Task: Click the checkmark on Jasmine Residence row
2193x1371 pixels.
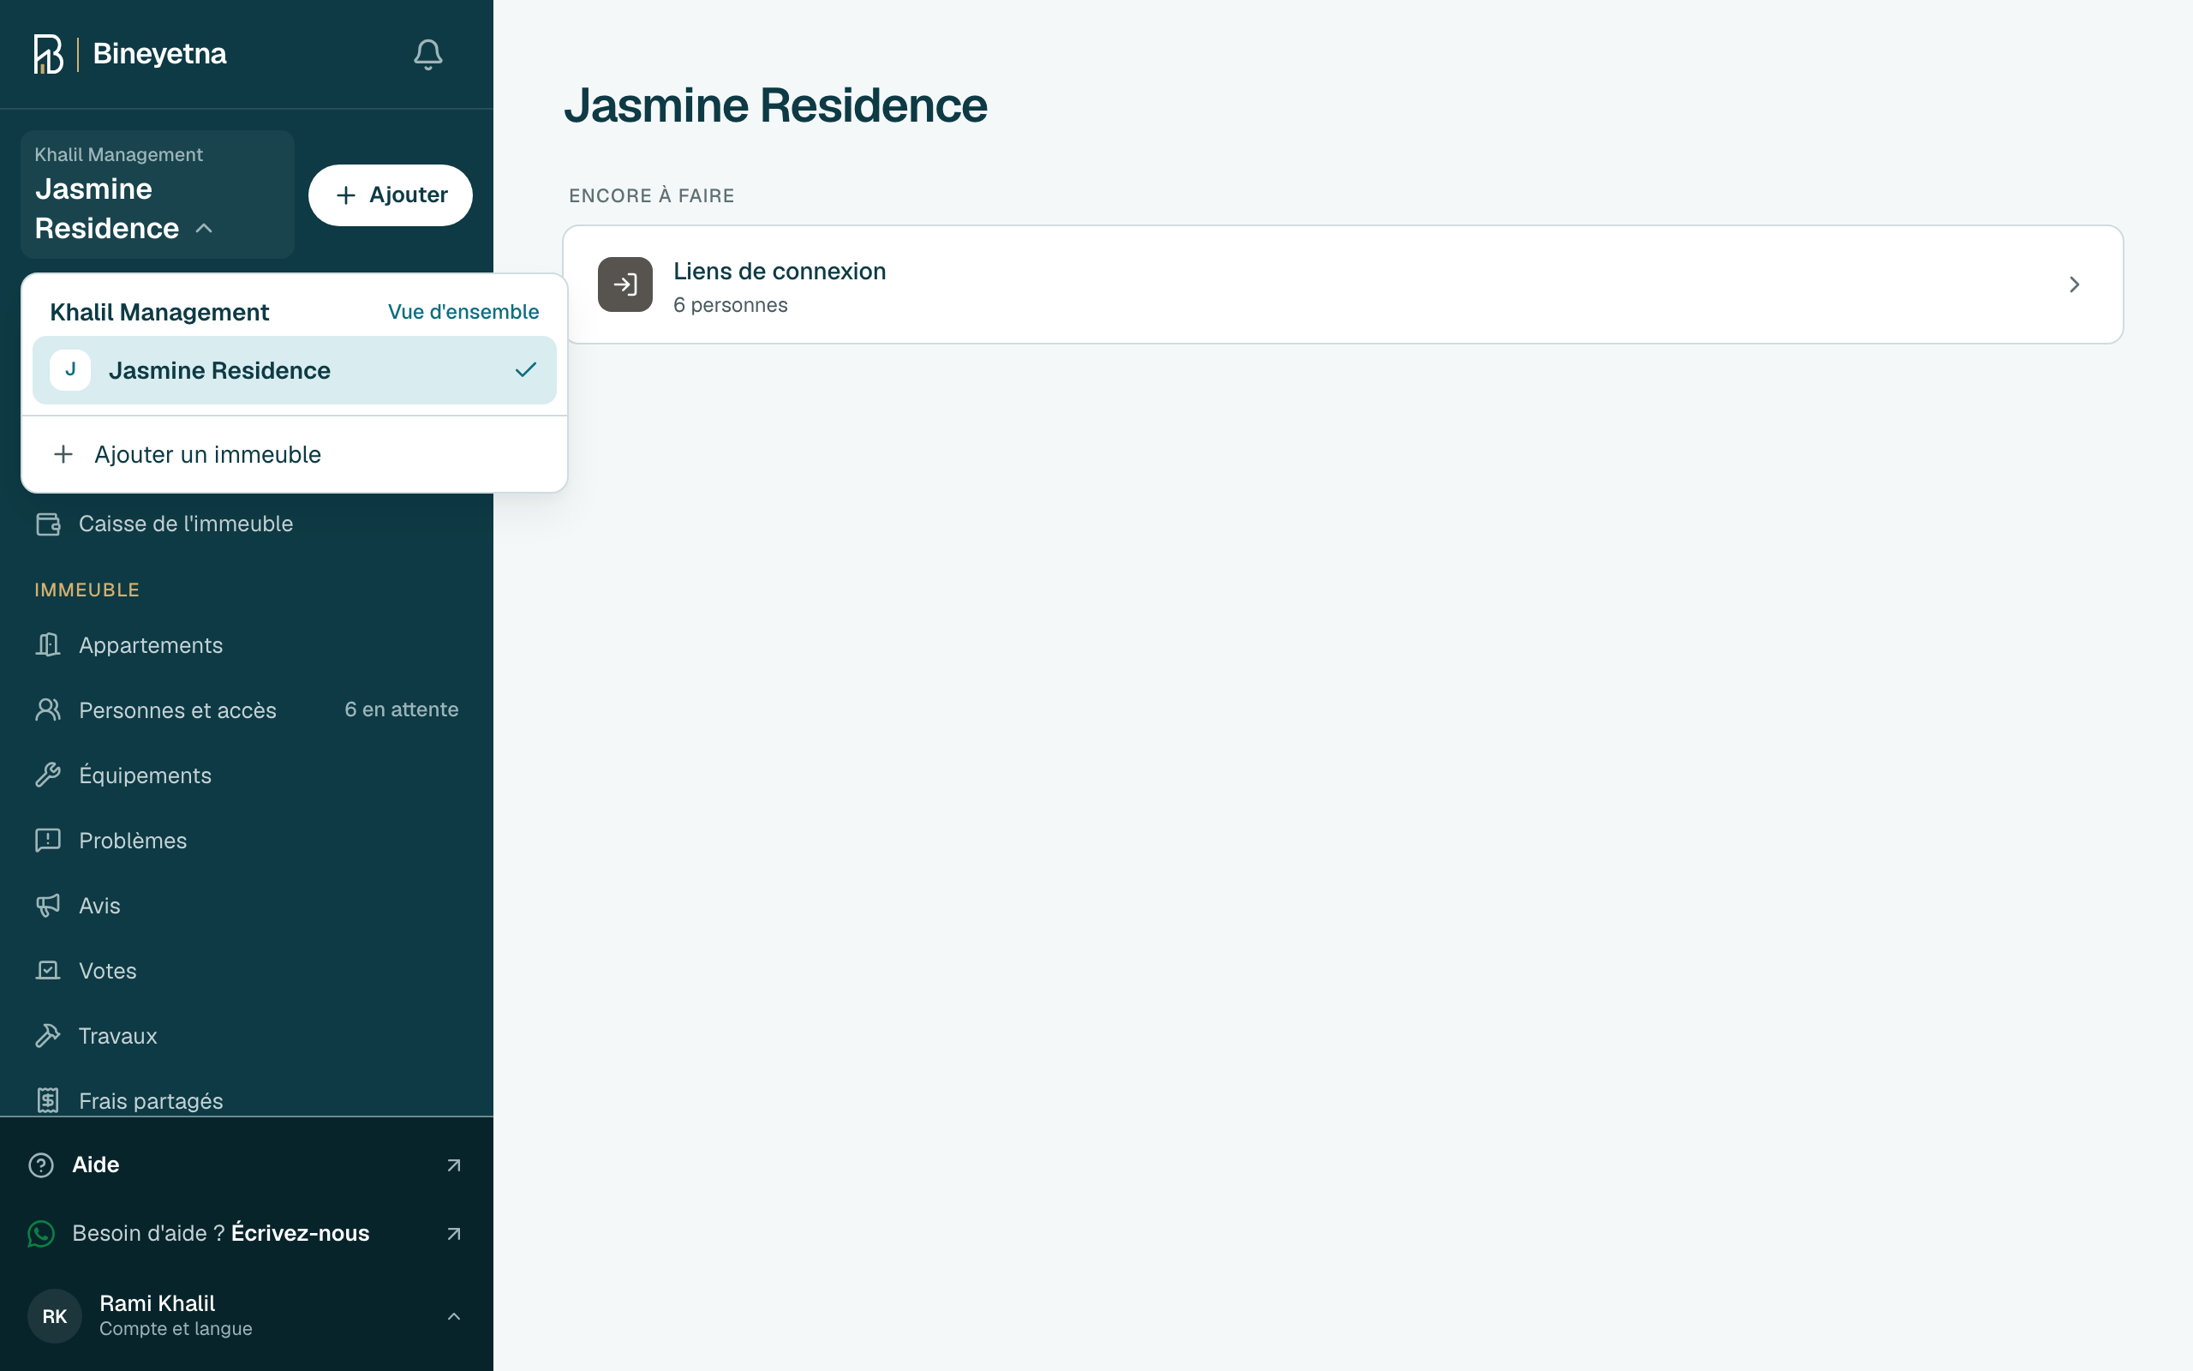Action: (x=526, y=370)
